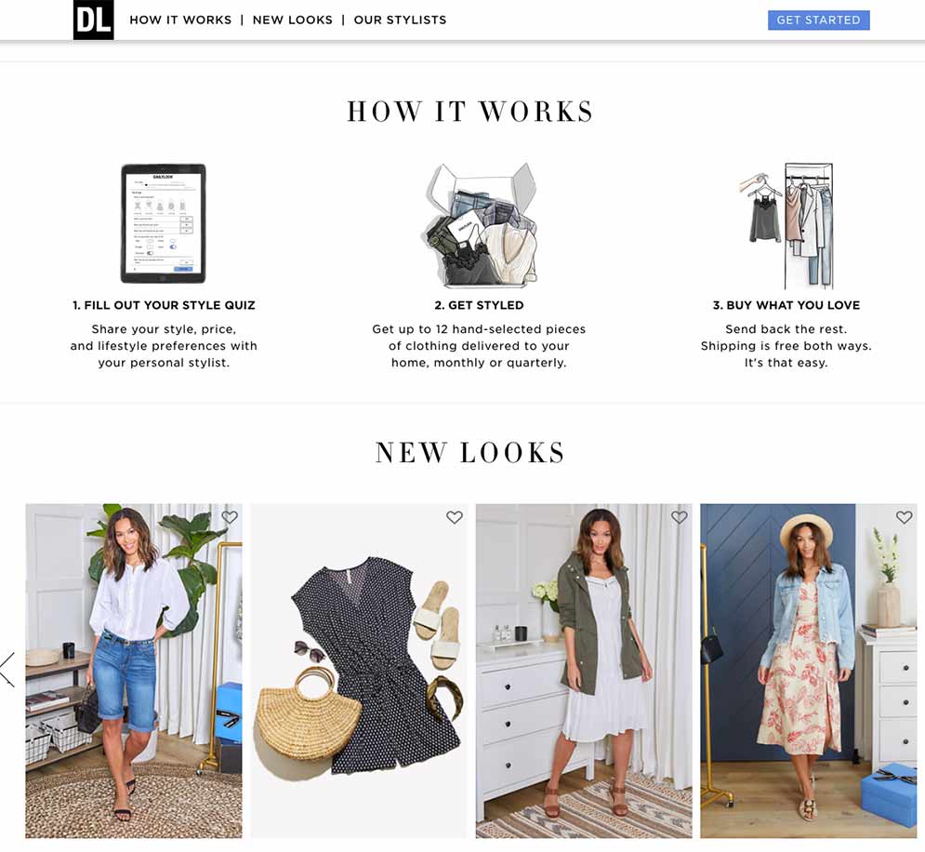The height and width of the screenshot is (852, 925).
Task: Click the clothing box illustration
Action: [481, 225]
